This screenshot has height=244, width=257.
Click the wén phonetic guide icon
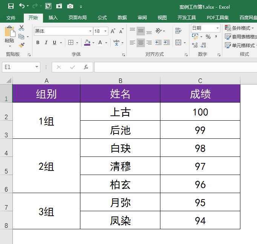click(x=116, y=42)
